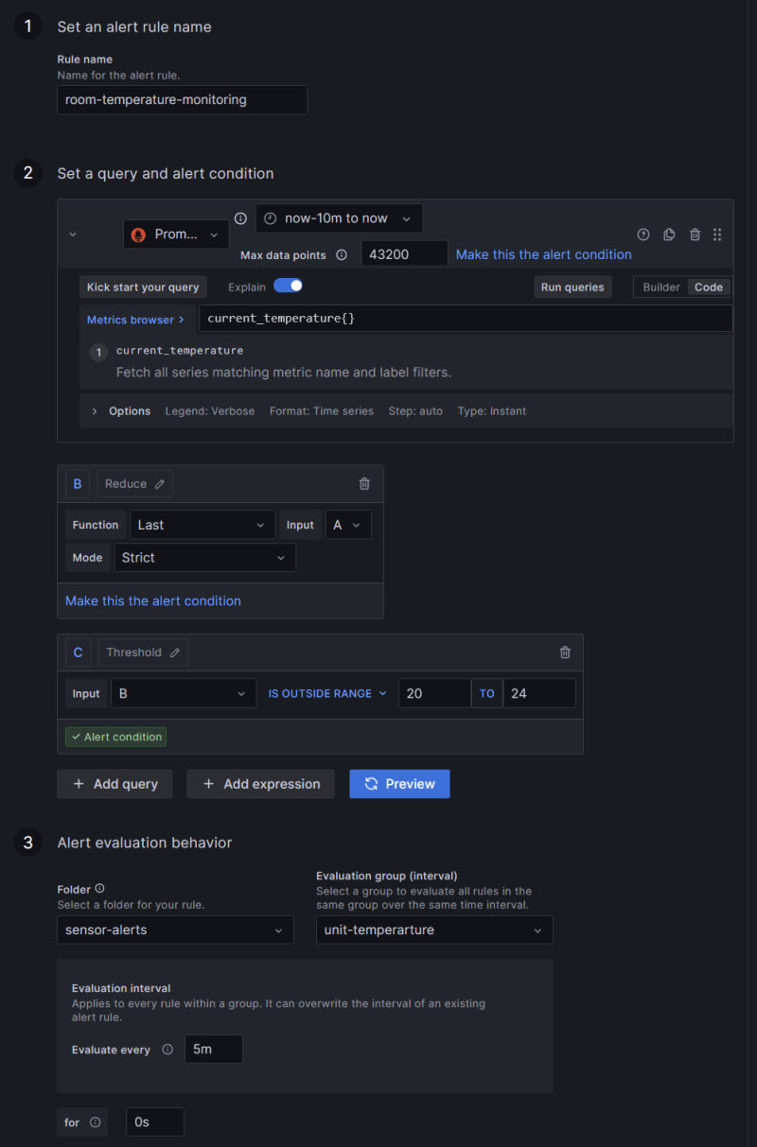757x1147 pixels.
Task: Toggle the Explain switch off
Action: (x=288, y=286)
